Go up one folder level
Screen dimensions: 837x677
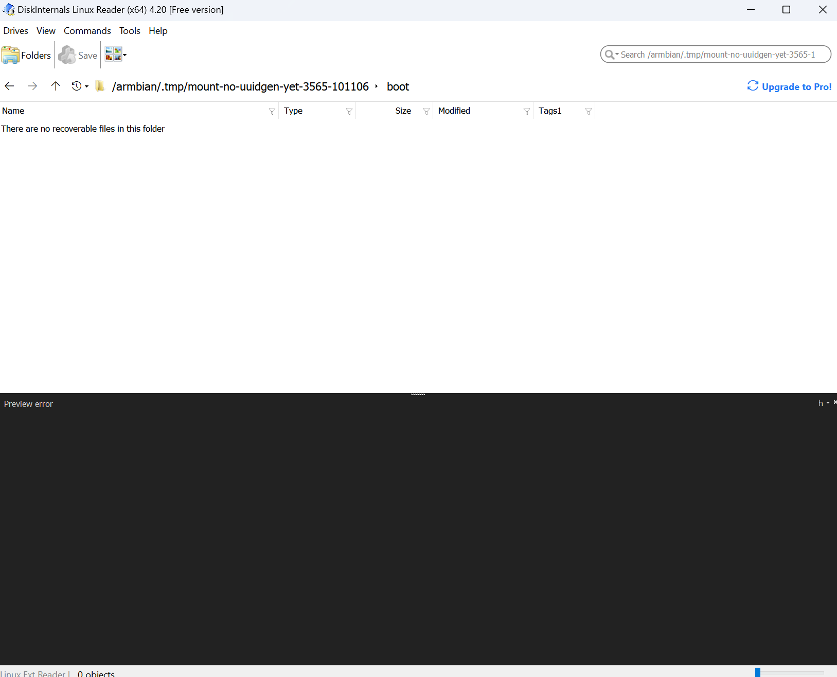(56, 86)
